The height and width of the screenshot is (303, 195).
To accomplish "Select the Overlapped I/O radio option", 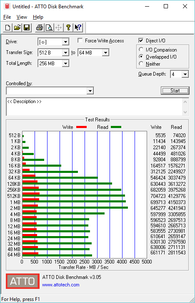I will [141, 57].
